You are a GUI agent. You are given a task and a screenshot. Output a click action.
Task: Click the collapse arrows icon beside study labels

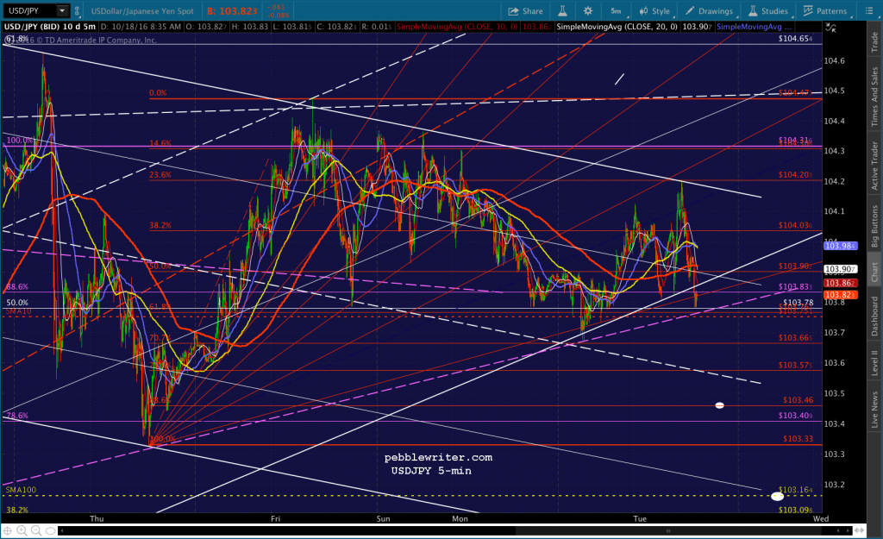coord(830,27)
